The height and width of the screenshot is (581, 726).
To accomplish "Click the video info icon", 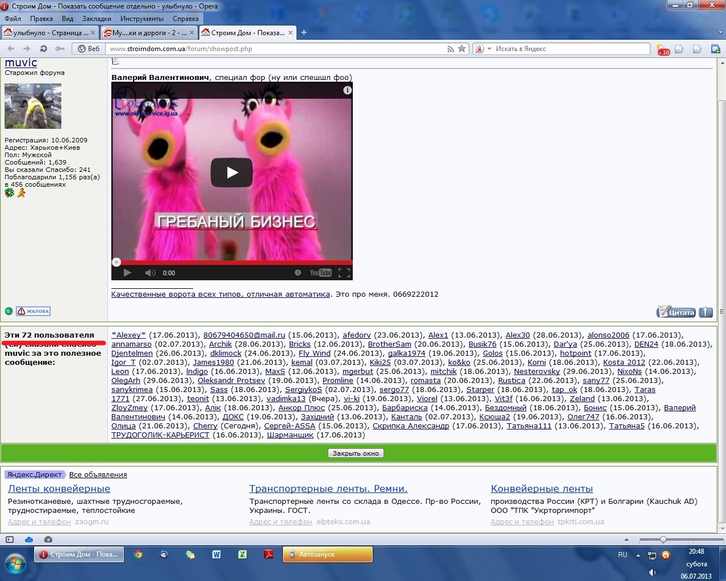I will tap(347, 90).
